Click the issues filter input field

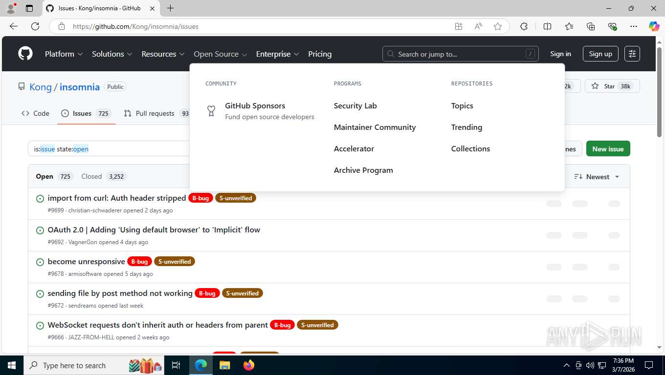point(109,149)
